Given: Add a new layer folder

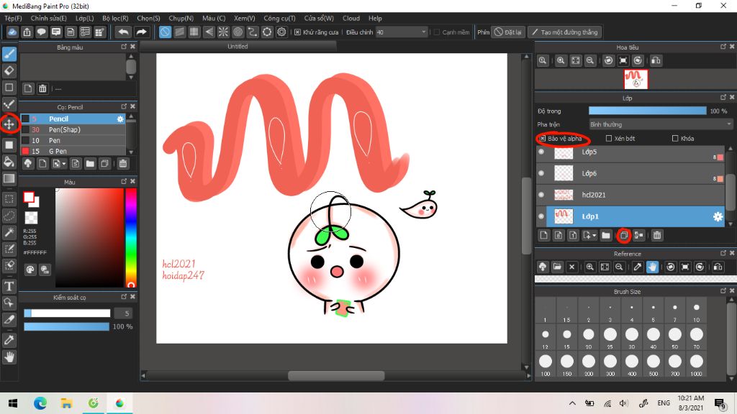Looking at the screenshot, I should point(606,235).
